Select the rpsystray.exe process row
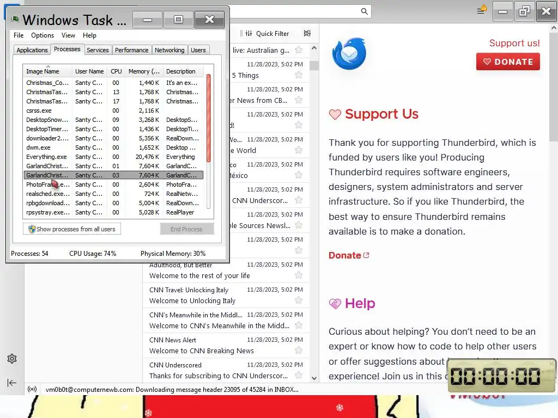Screen dimensions: 558x418 (x=113, y=212)
